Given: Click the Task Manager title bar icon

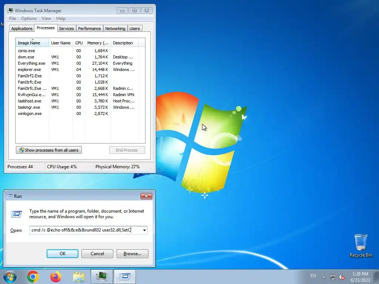Looking at the screenshot, I should click(10, 10).
